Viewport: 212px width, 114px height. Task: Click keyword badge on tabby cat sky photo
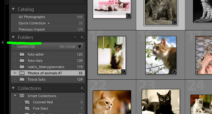[174, 72]
